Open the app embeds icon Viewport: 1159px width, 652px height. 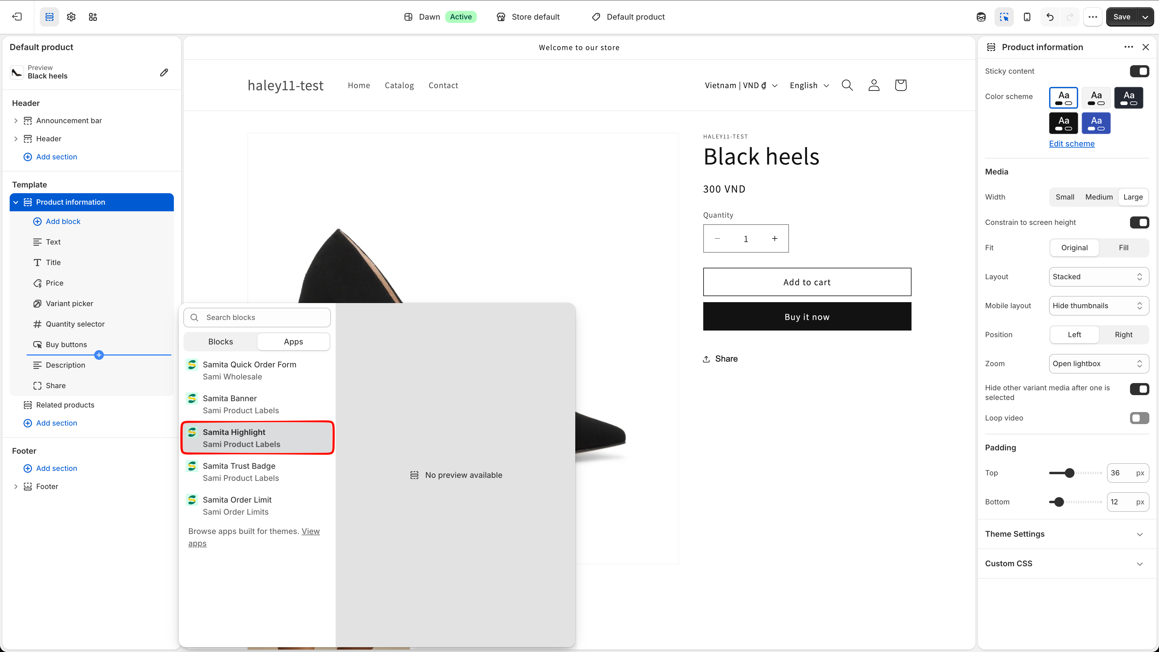tap(93, 17)
